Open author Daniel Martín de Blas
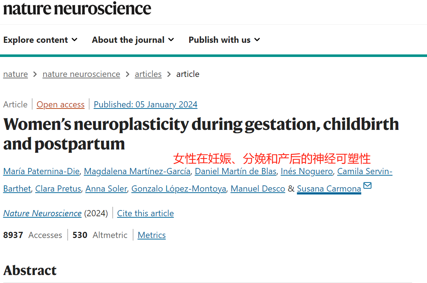The height and width of the screenshot is (283, 427). pos(236,171)
